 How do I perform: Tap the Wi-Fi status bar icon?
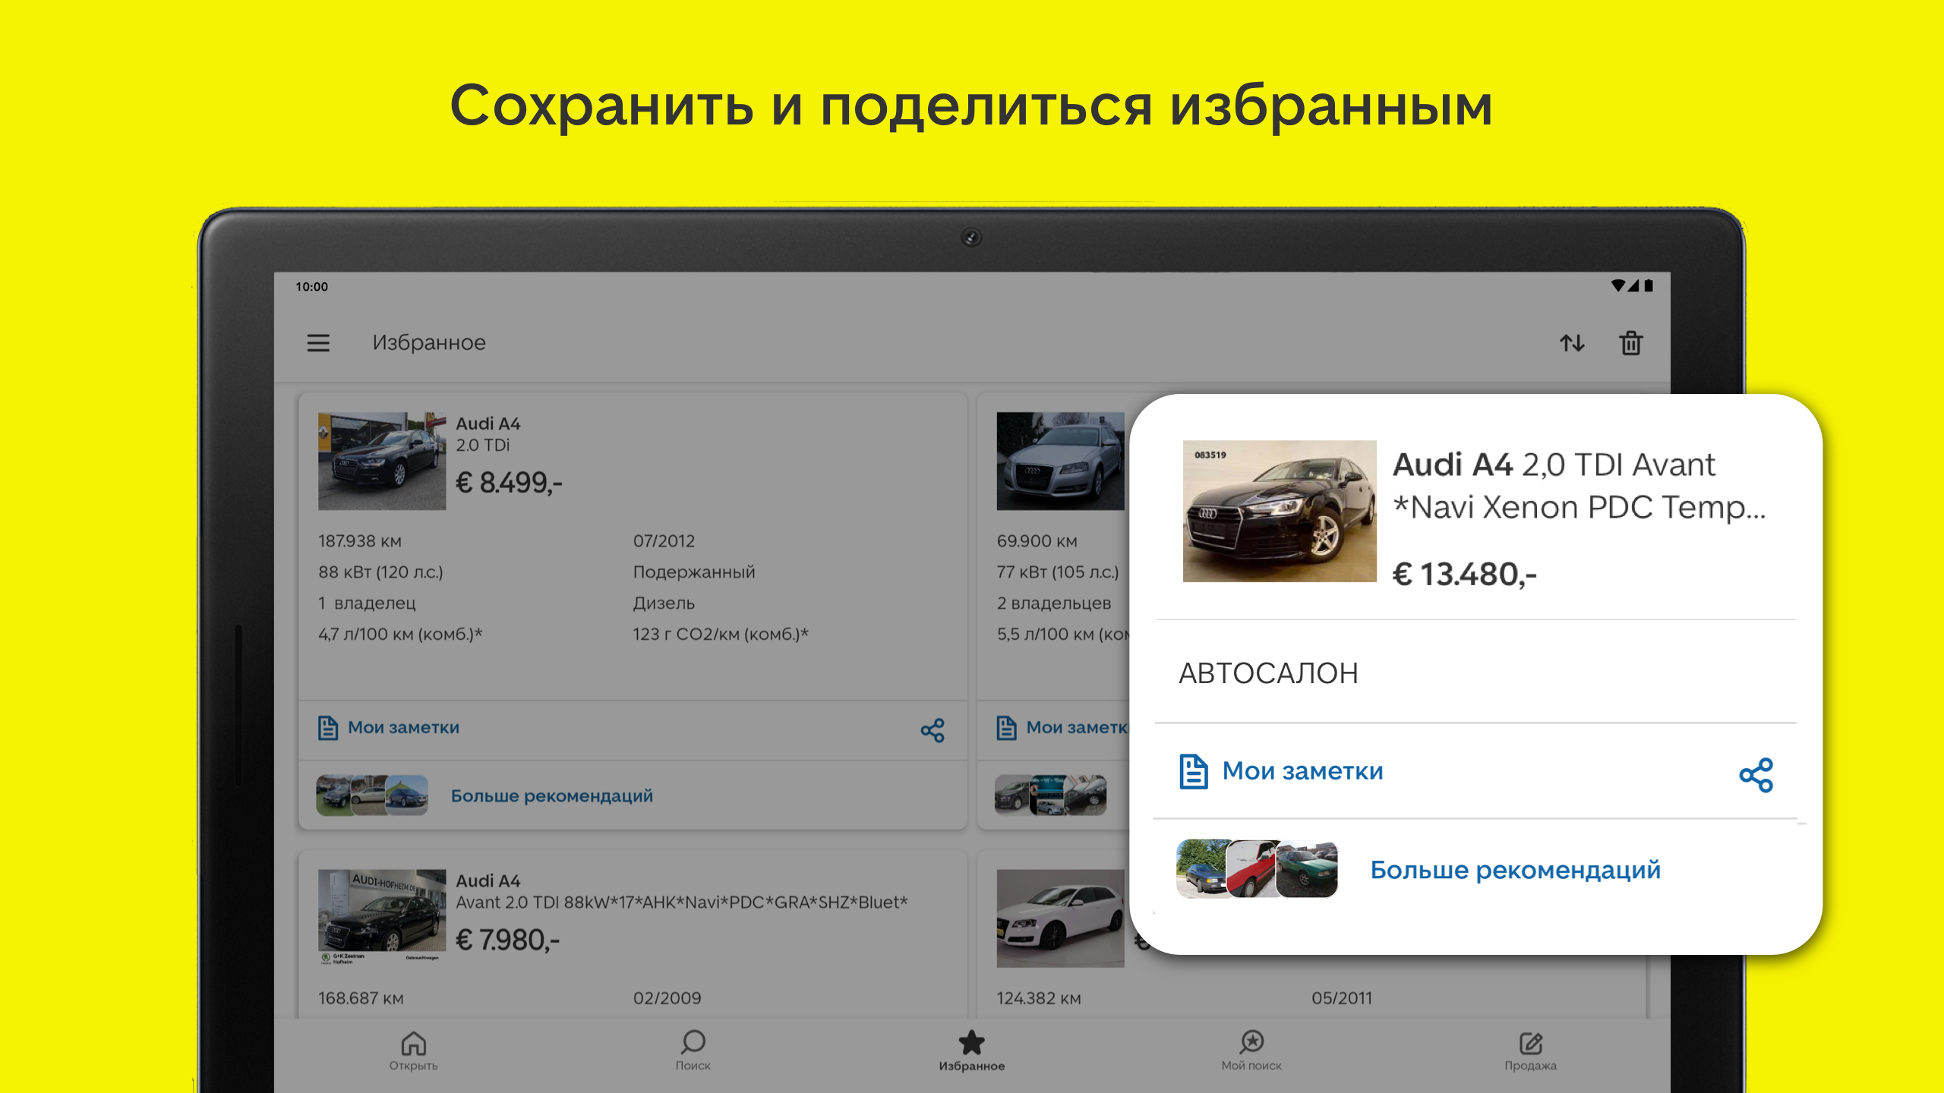click(x=1617, y=286)
